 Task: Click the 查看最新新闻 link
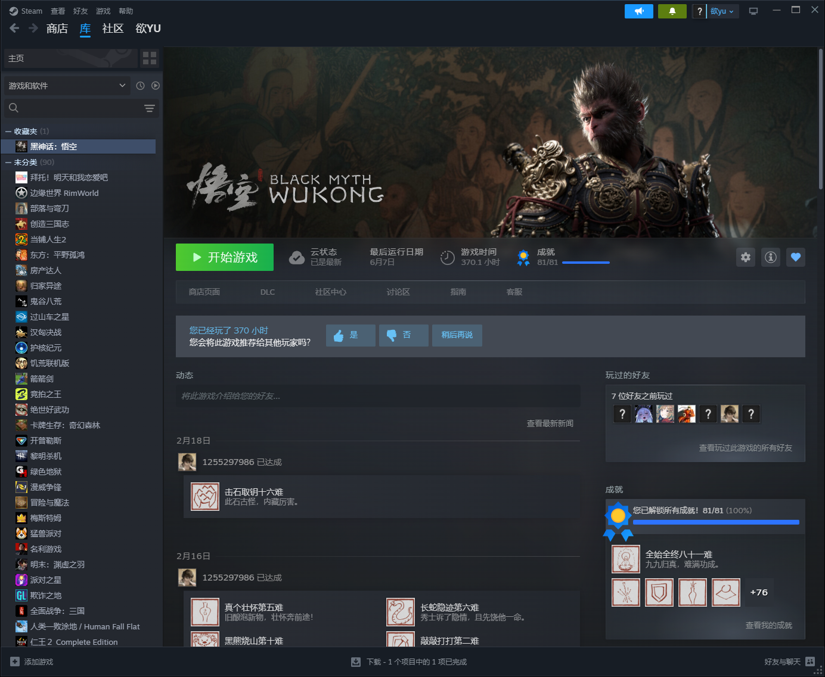[x=550, y=423]
